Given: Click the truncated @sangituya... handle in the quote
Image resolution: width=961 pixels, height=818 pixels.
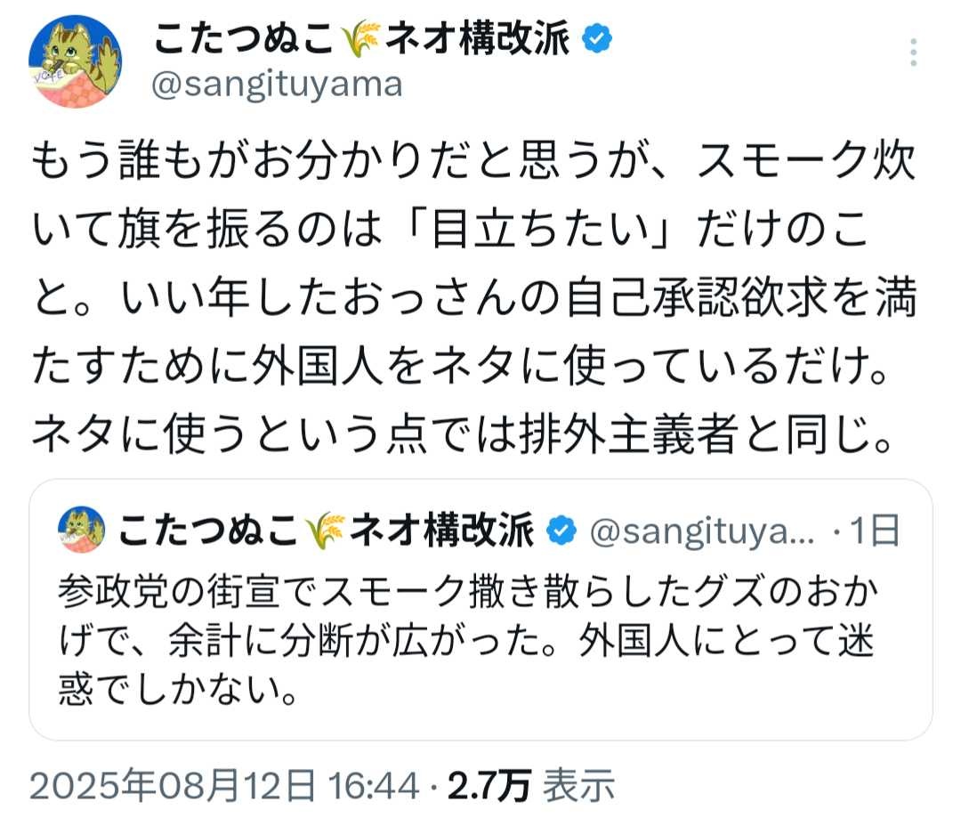Looking at the screenshot, I should point(702,531).
